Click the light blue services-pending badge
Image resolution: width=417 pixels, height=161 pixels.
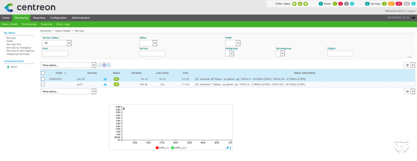(x=413, y=4)
